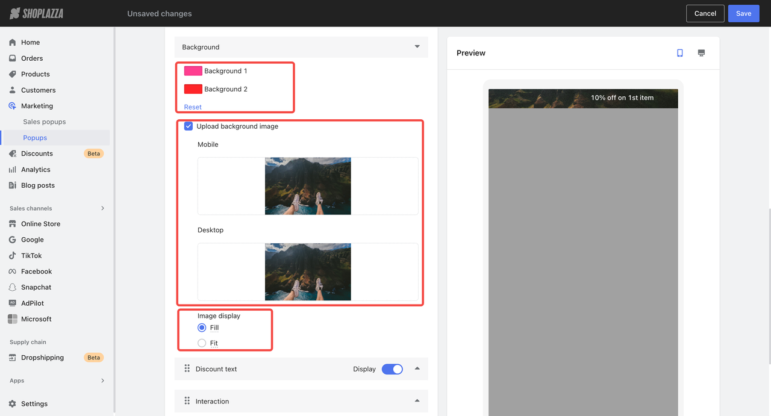Open Blog posts page link
The width and height of the screenshot is (771, 416).
coord(38,185)
